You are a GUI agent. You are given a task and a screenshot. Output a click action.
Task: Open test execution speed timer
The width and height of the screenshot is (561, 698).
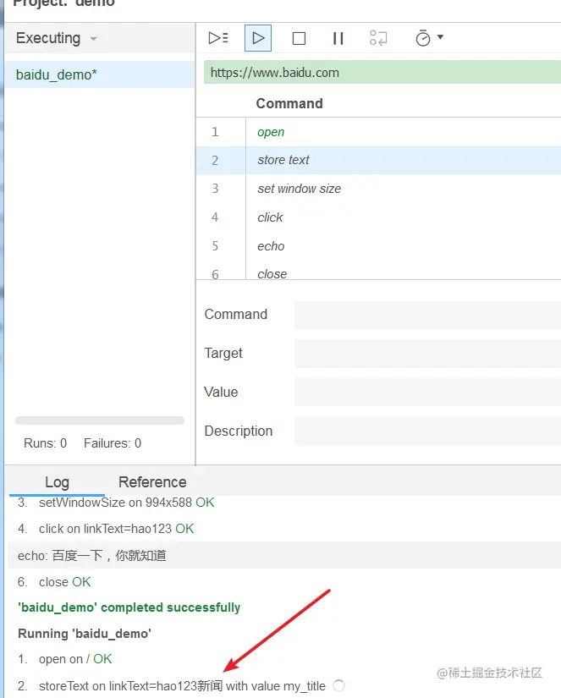423,38
